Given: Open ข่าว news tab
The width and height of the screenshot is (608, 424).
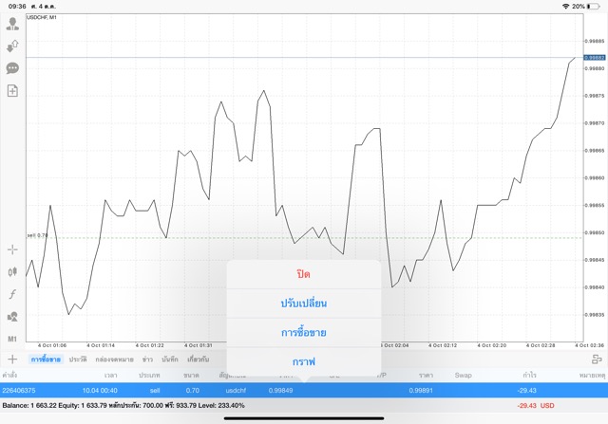Looking at the screenshot, I should coord(147,359).
